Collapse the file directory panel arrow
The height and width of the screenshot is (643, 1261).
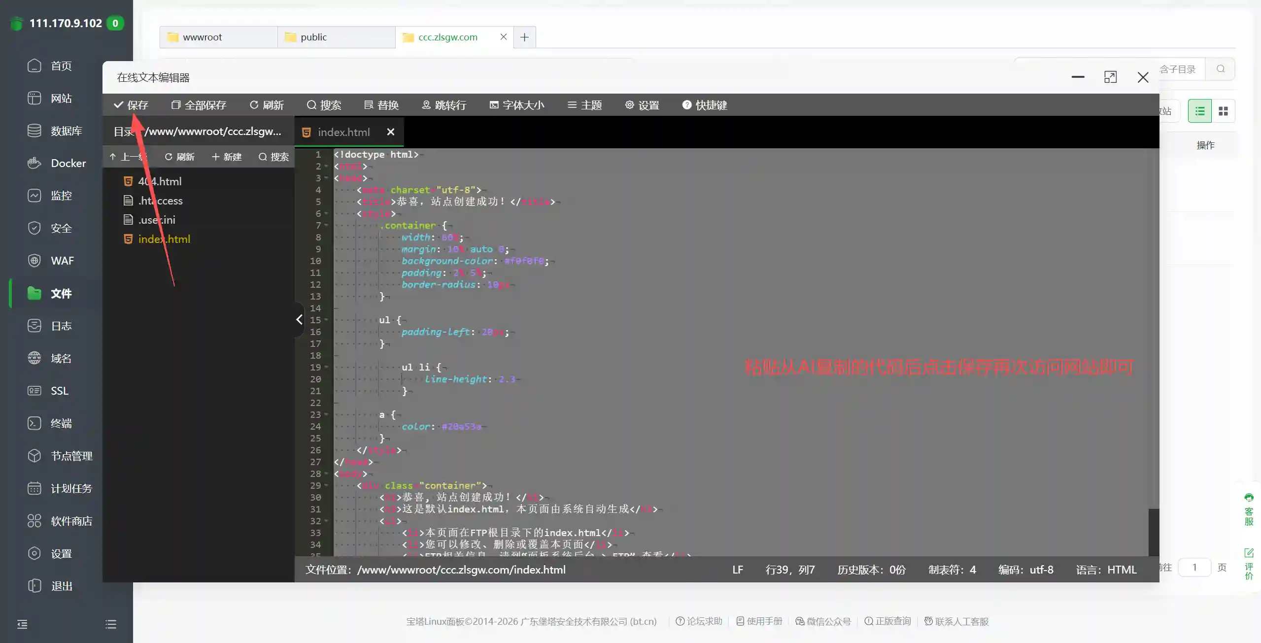point(299,319)
